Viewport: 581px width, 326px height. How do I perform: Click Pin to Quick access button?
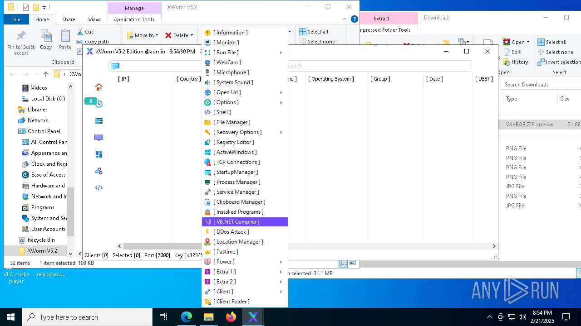coord(21,43)
